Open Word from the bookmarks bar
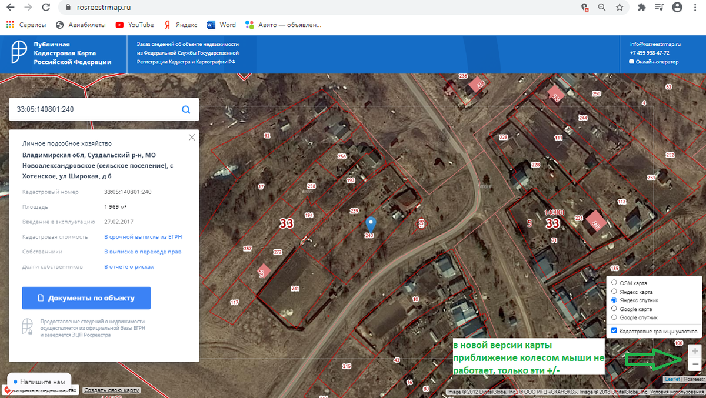 (221, 25)
